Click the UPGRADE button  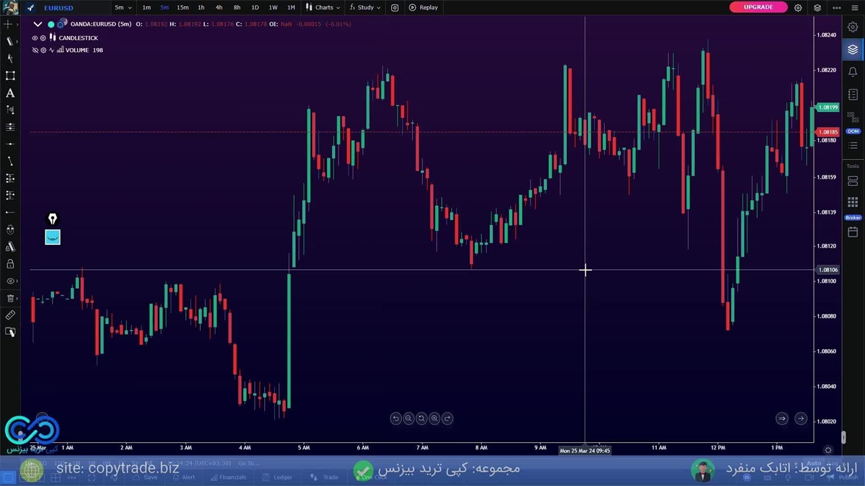(758, 7)
